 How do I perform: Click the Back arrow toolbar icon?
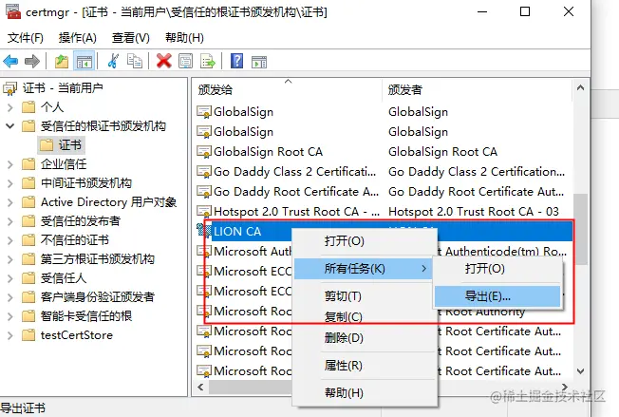click(10, 61)
